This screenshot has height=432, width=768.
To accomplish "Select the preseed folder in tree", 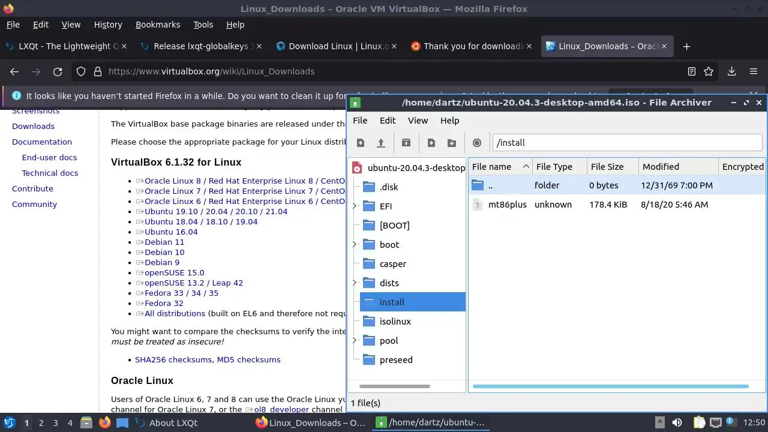I will point(396,360).
